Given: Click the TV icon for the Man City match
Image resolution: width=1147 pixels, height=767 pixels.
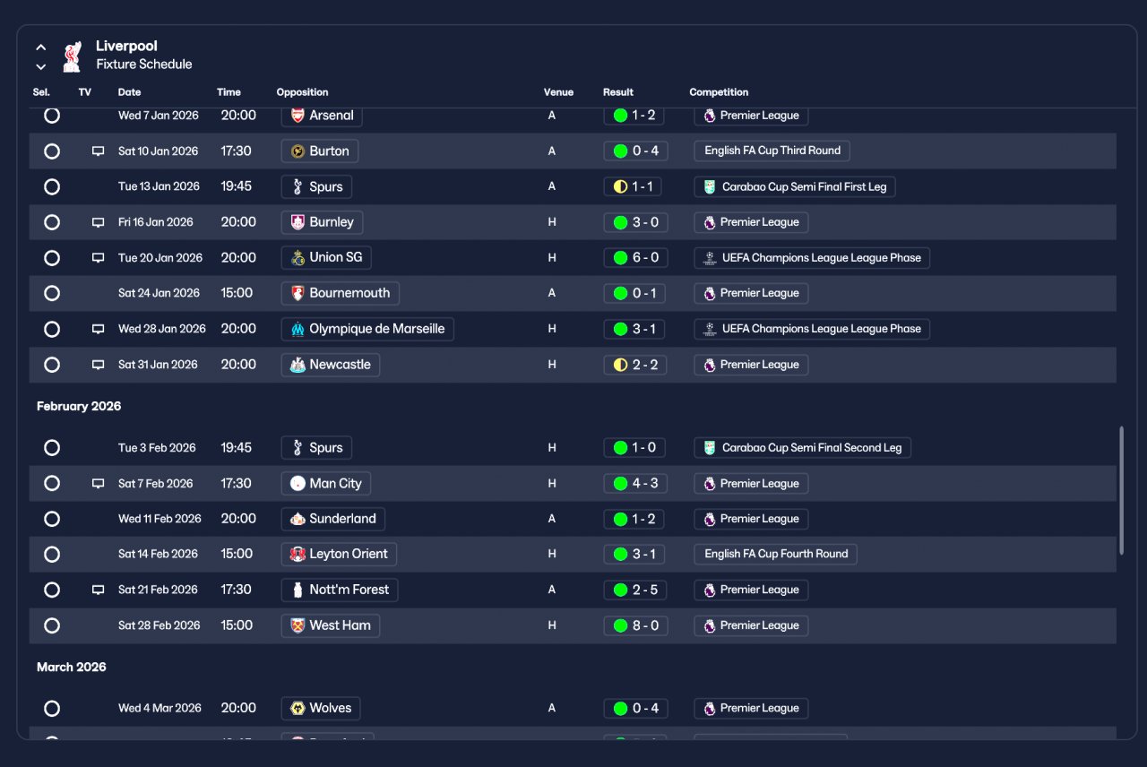Looking at the screenshot, I should (98, 484).
